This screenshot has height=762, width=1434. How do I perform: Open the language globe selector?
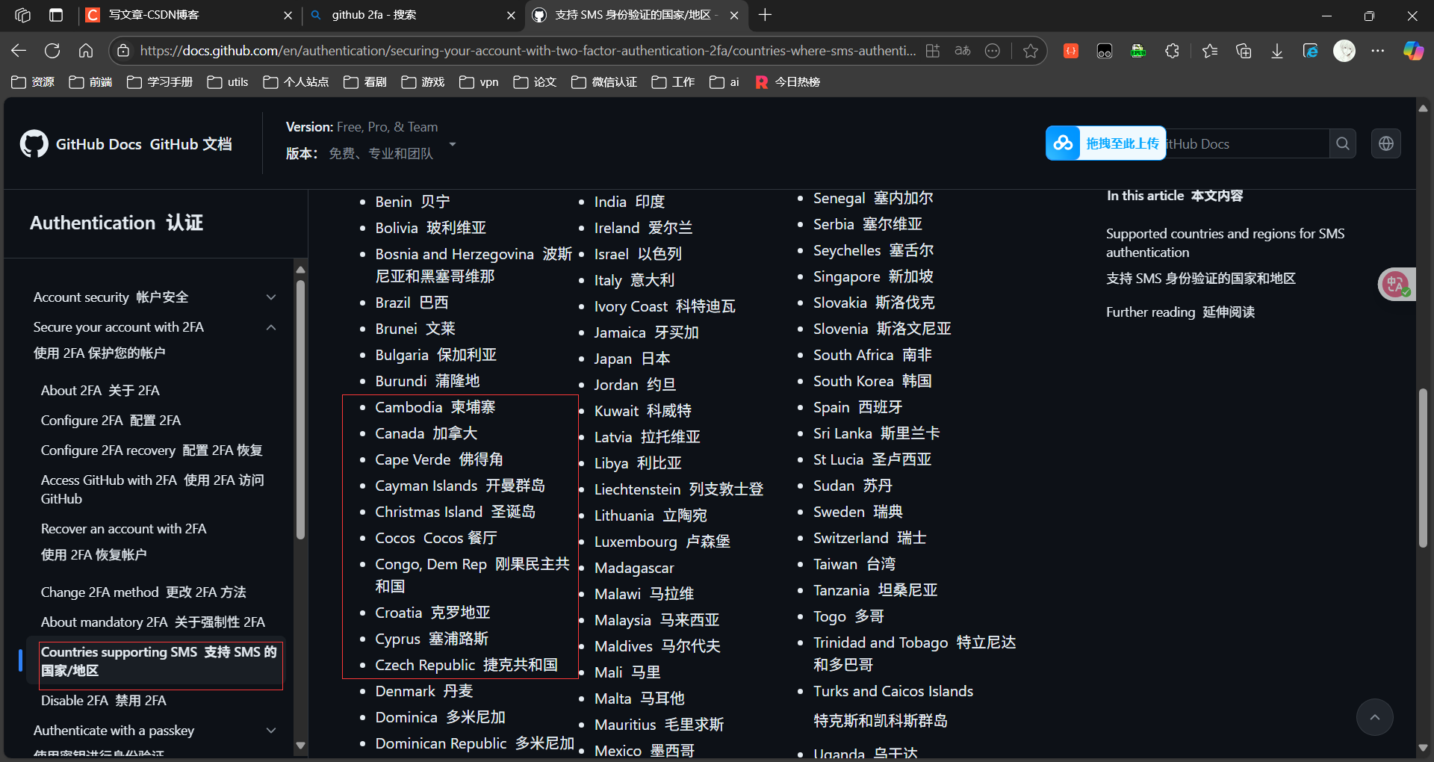(1386, 143)
